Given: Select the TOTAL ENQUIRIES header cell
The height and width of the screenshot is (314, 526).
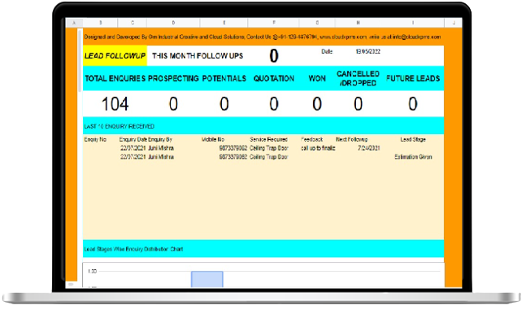Looking at the screenshot, I should (x=115, y=78).
